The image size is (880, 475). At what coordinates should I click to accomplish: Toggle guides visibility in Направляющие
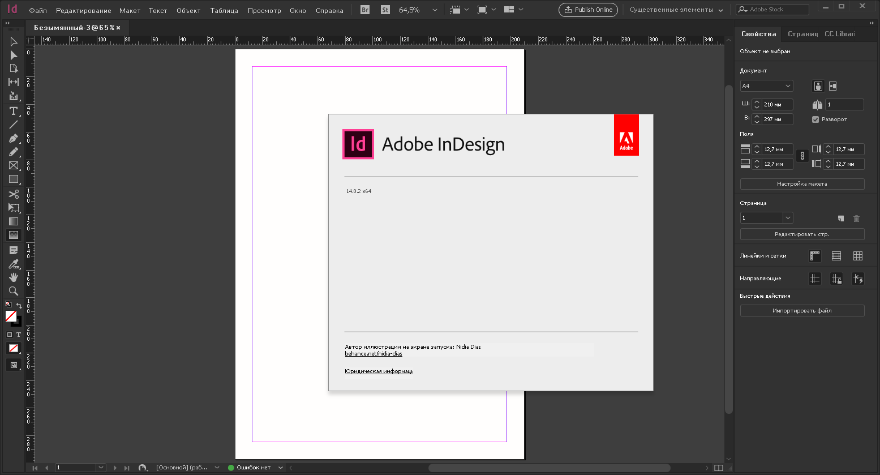815,279
